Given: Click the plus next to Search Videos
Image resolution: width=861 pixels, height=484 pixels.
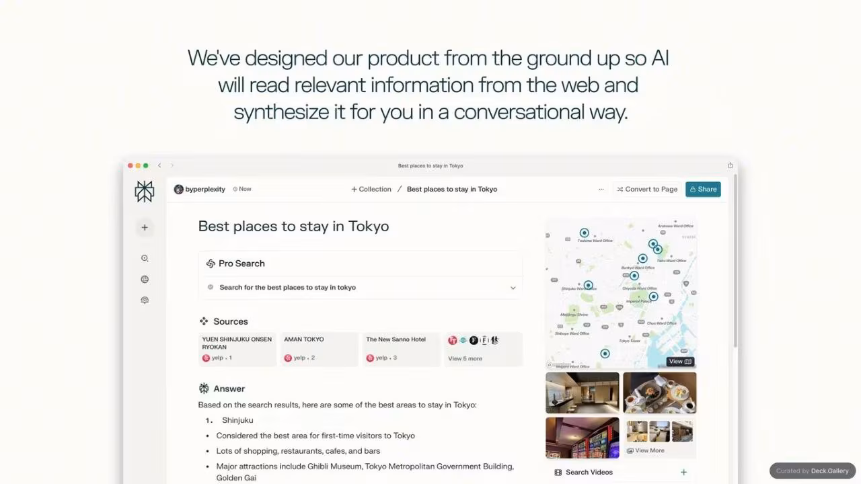Looking at the screenshot, I should (x=683, y=473).
